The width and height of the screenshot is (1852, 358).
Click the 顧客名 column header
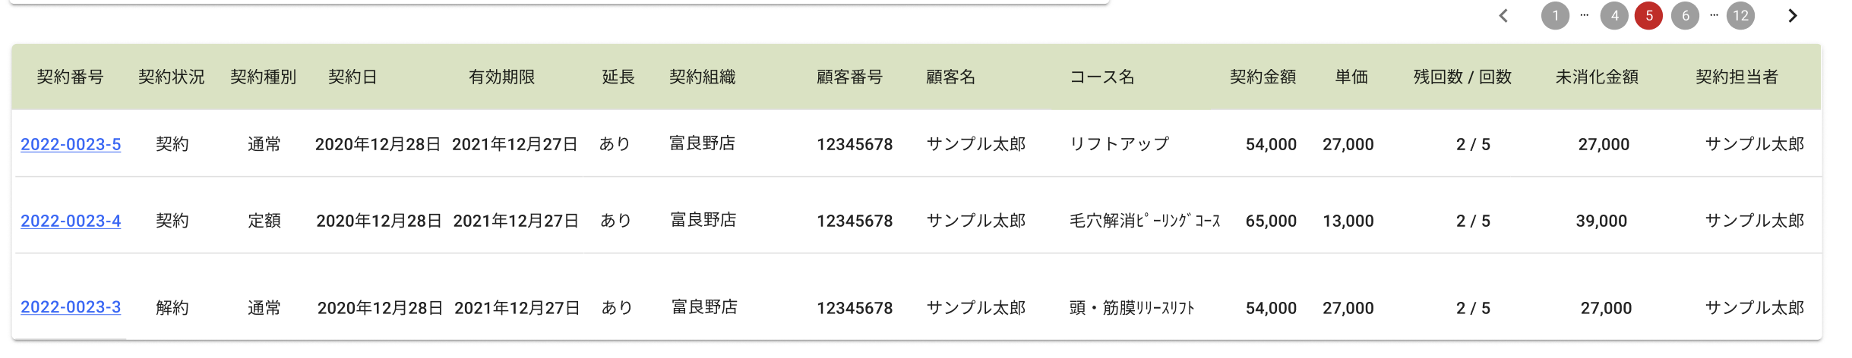(950, 77)
